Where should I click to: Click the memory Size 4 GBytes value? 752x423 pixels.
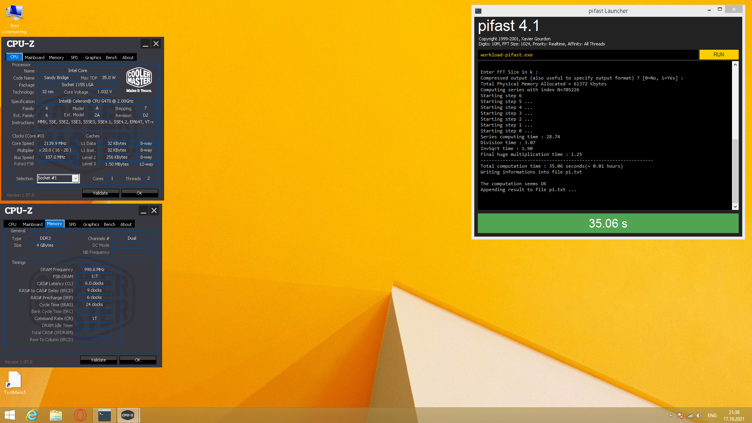tap(45, 245)
